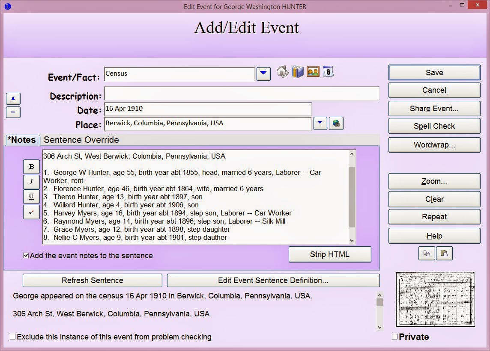
Task: Apply italic with the I button
Action: pos(32,182)
